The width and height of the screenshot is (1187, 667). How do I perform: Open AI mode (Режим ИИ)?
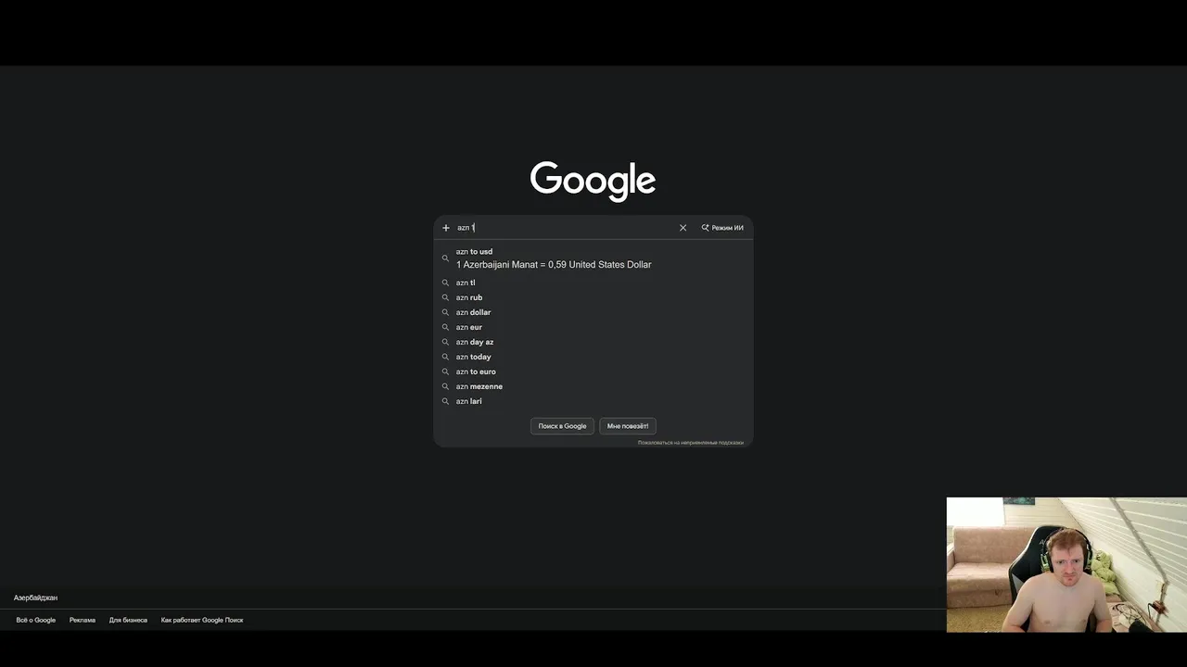tap(722, 228)
